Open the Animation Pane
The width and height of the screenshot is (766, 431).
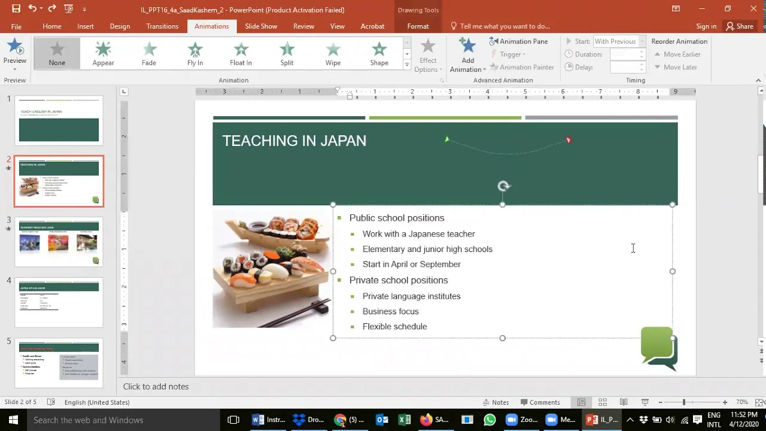[x=518, y=41]
